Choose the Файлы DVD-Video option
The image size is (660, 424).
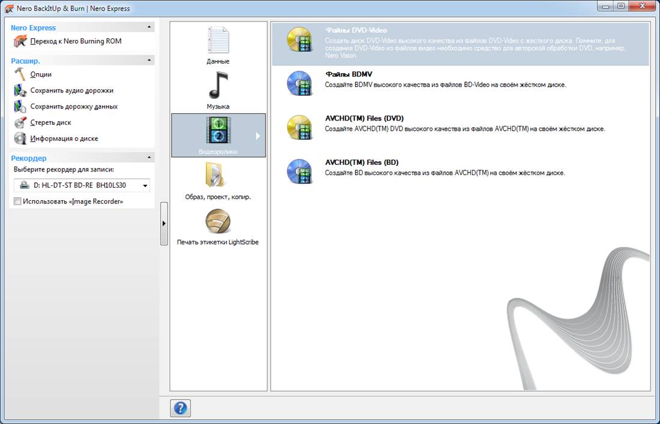356,31
